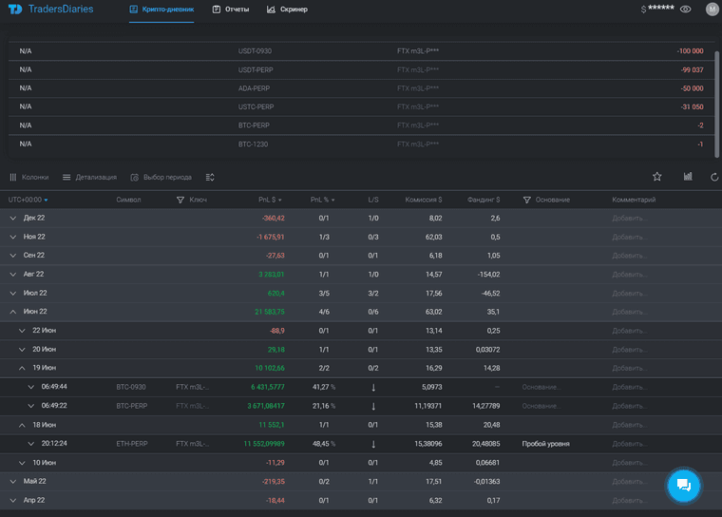Select the BTC-1230 position row
This screenshot has height=517, width=722.
click(x=361, y=144)
